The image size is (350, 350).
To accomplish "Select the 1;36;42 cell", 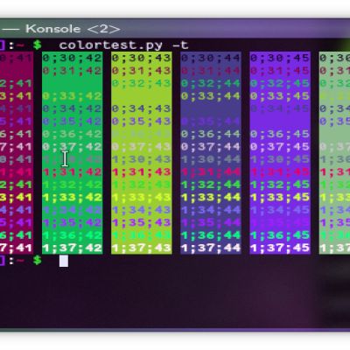I will [73, 235].
